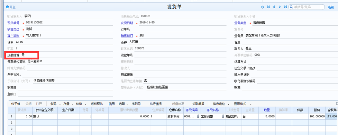The image size is (338, 135).
Task: Click the 113.000 tax-inclusive price cell
Action: pos(332,116)
